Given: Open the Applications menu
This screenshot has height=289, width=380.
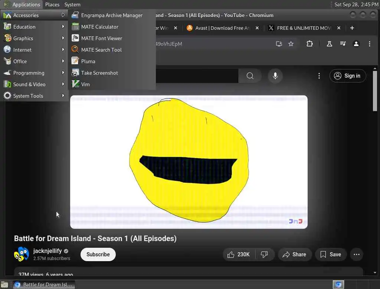Looking at the screenshot, I should point(26,4).
